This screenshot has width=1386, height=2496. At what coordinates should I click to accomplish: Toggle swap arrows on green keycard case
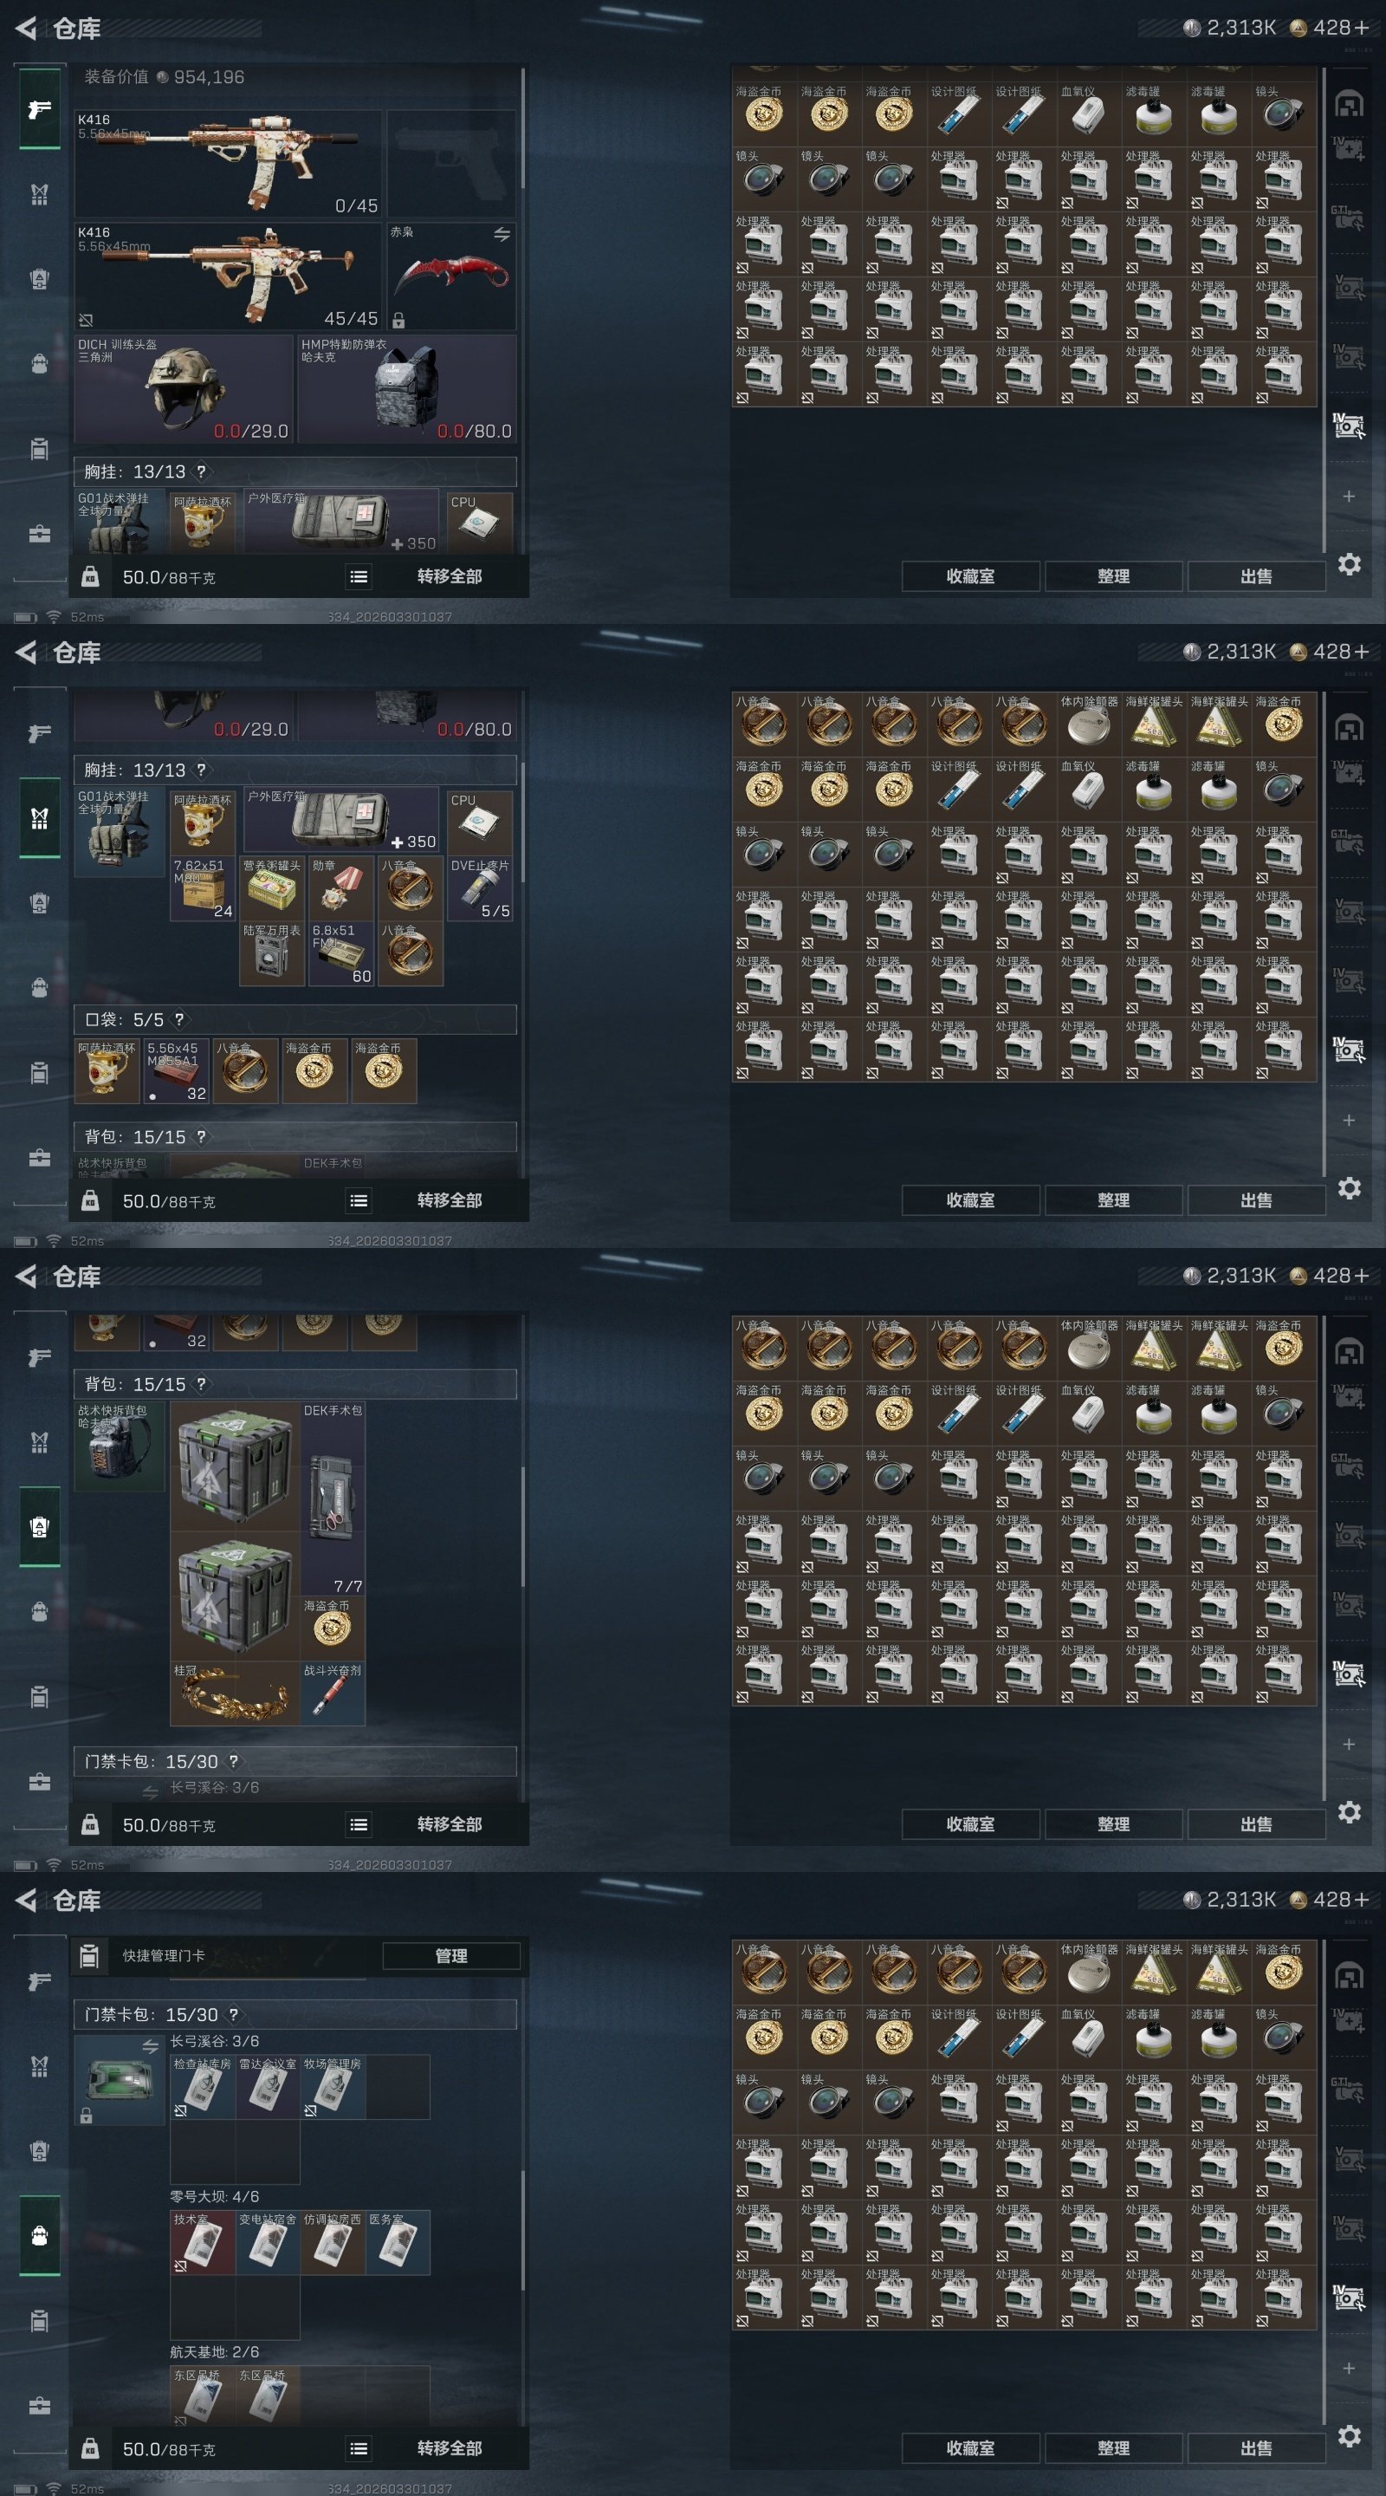pyautogui.click(x=150, y=2046)
